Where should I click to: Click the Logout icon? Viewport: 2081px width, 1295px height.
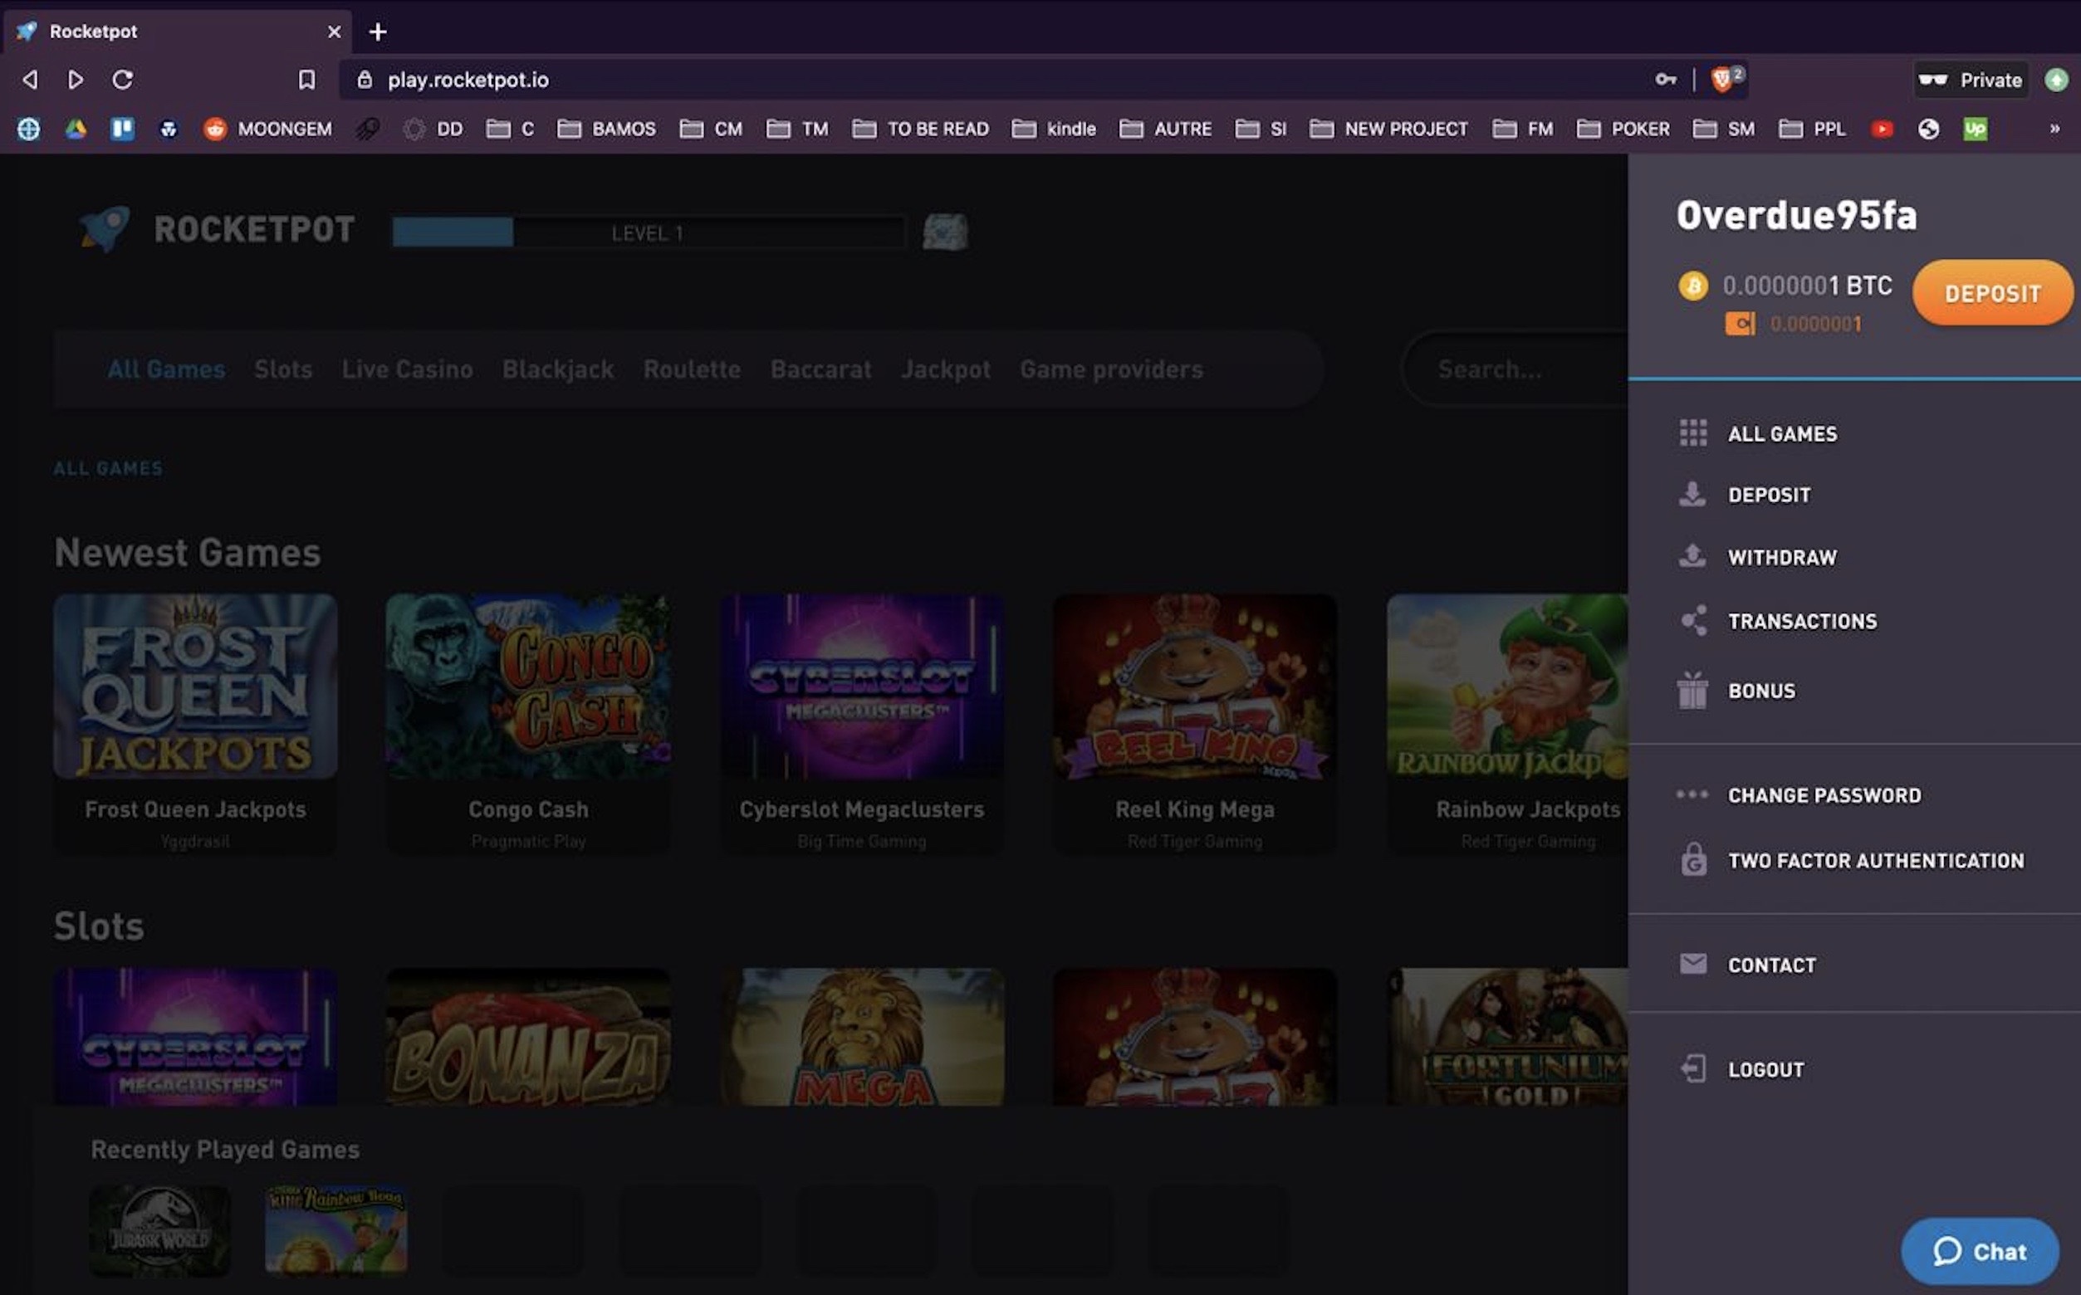tap(1692, 1069)
